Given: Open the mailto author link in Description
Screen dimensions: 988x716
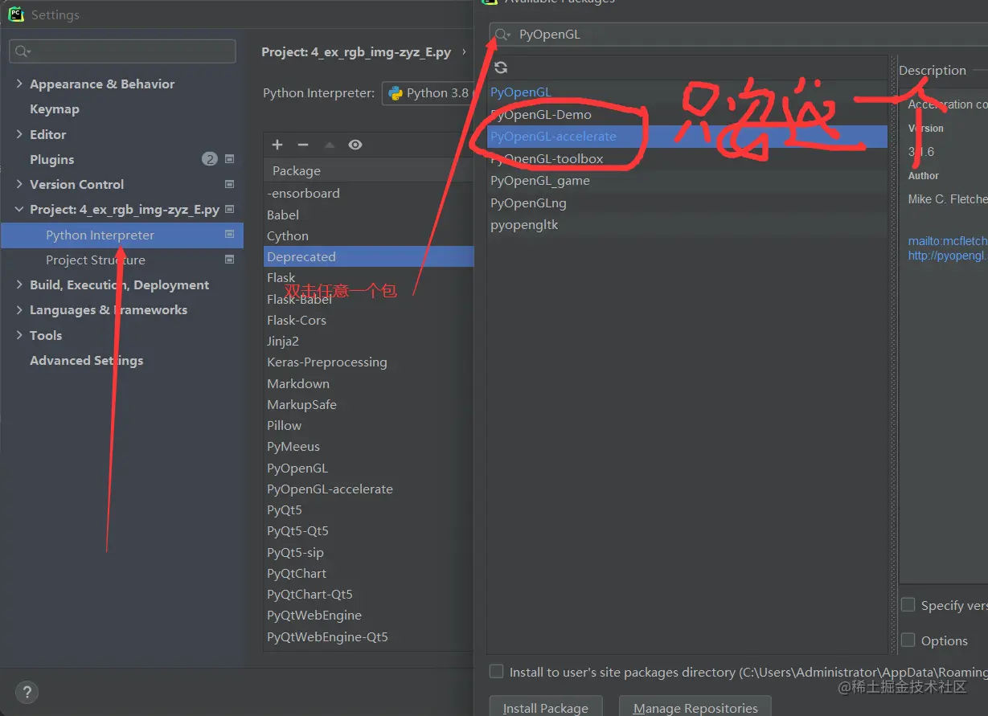Looking at the screenshot, I should click(948, 240).
